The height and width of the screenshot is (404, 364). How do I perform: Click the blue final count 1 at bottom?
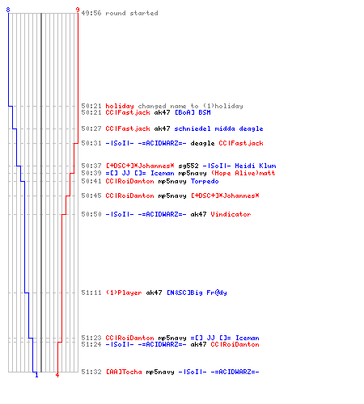pos(36,375)
